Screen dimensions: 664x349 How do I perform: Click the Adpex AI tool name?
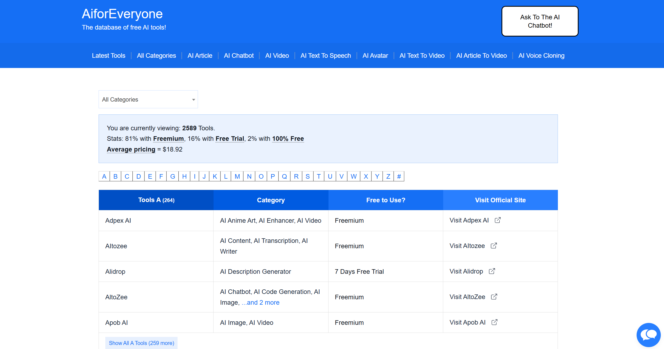(x=118, y=221)
